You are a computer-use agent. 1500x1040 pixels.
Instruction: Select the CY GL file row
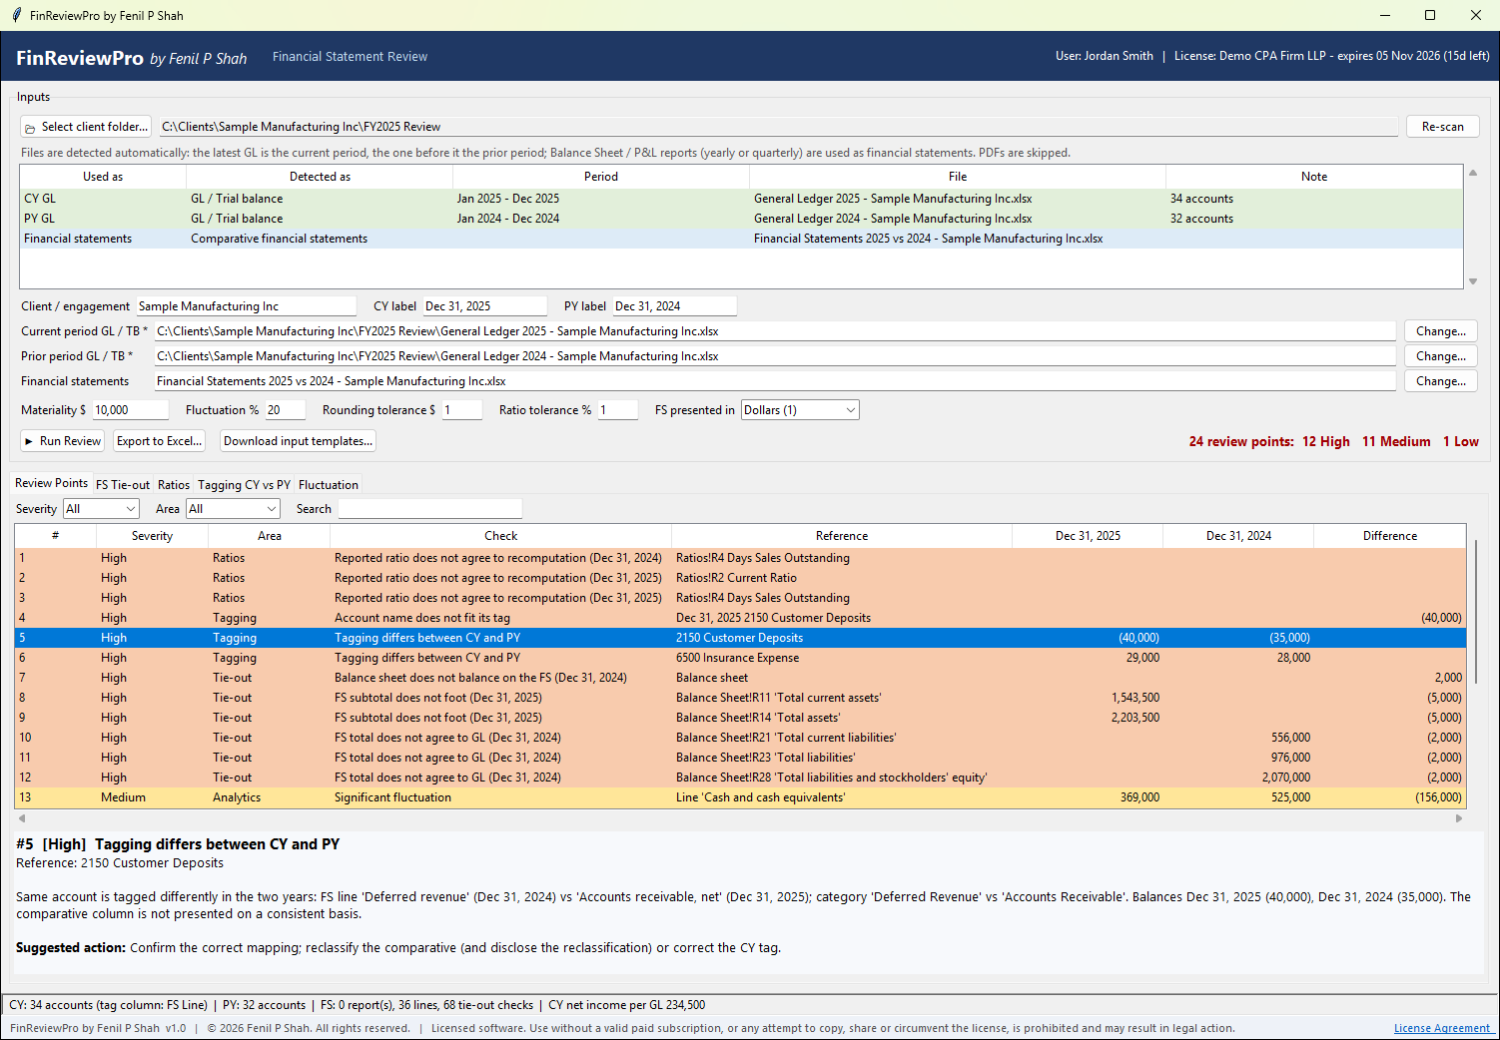(741, 199)
